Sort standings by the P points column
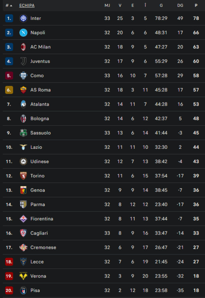Viewport: 205px width, 298px height. point(195,5)
